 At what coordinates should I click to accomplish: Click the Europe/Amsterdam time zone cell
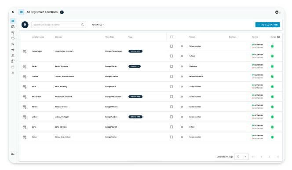pyautogui.click(x=113, y=96)
